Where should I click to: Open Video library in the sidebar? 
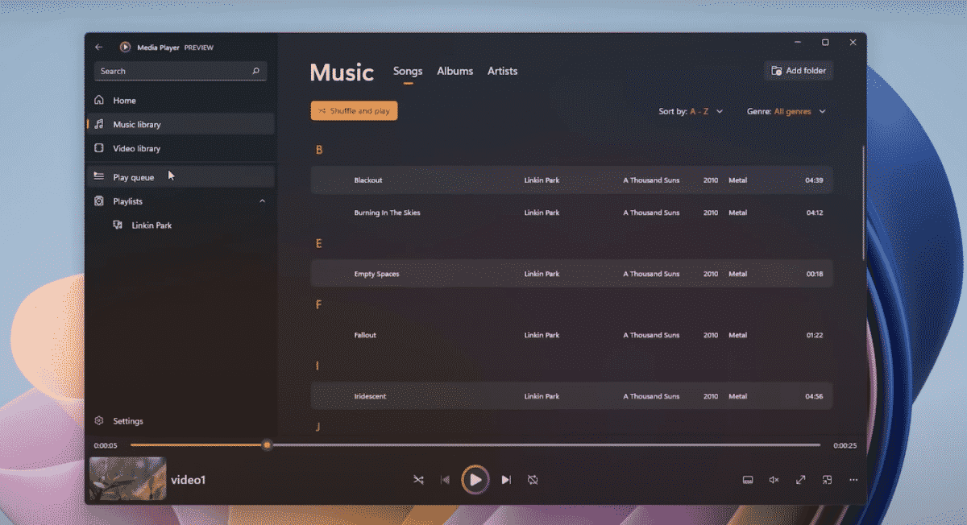click(x=181, y=148)
